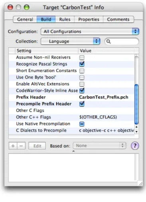The image size is (146, 202).
Task: Select the CarbonTest_Prefix.pch value
Action: [104, 97]
